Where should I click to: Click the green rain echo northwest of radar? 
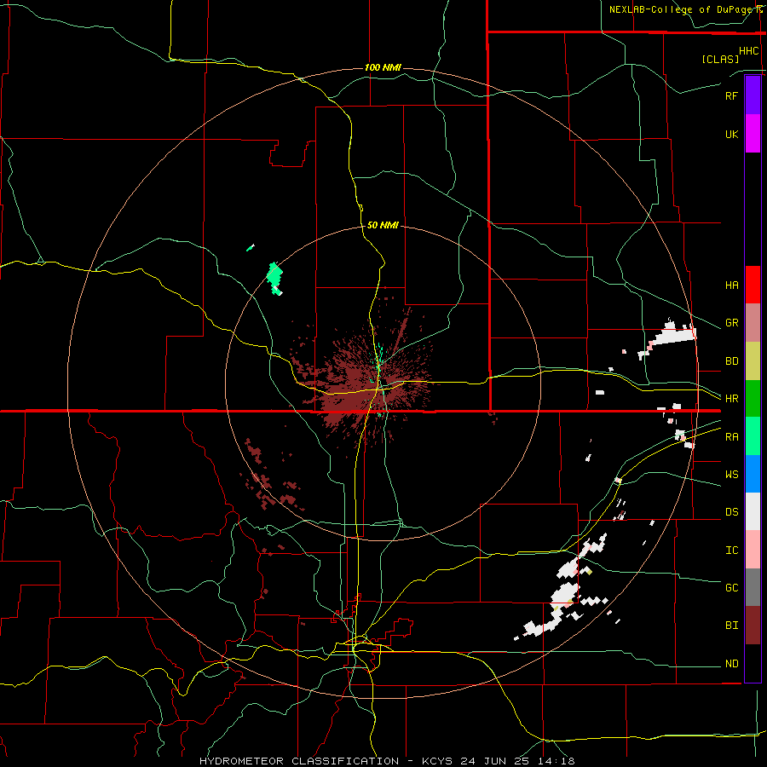click(x=275, y=278)
